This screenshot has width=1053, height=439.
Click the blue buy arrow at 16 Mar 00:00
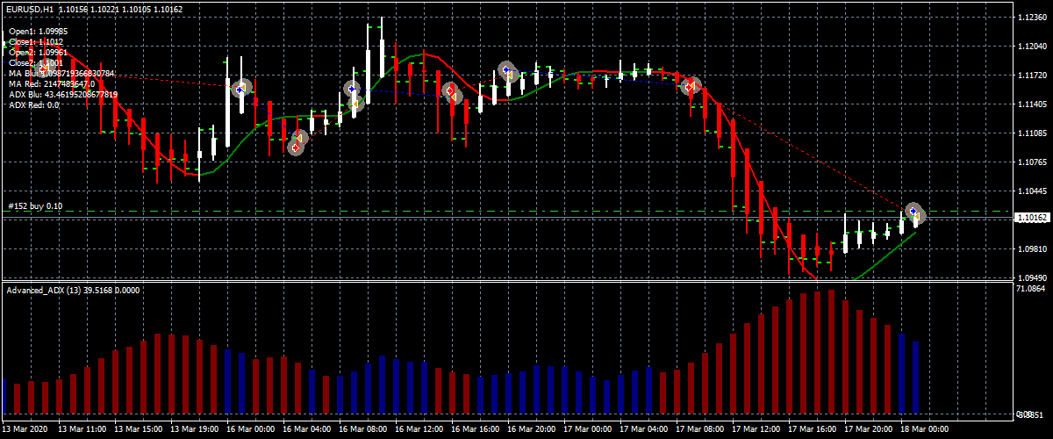pyautogui.click(x=240, y=89)
